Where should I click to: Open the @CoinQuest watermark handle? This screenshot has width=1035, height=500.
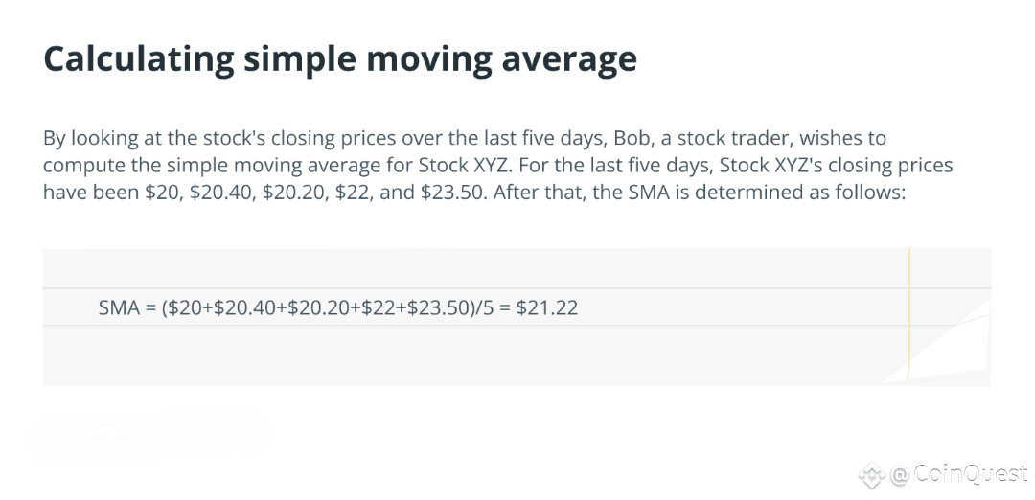click(x=958, y=474)
